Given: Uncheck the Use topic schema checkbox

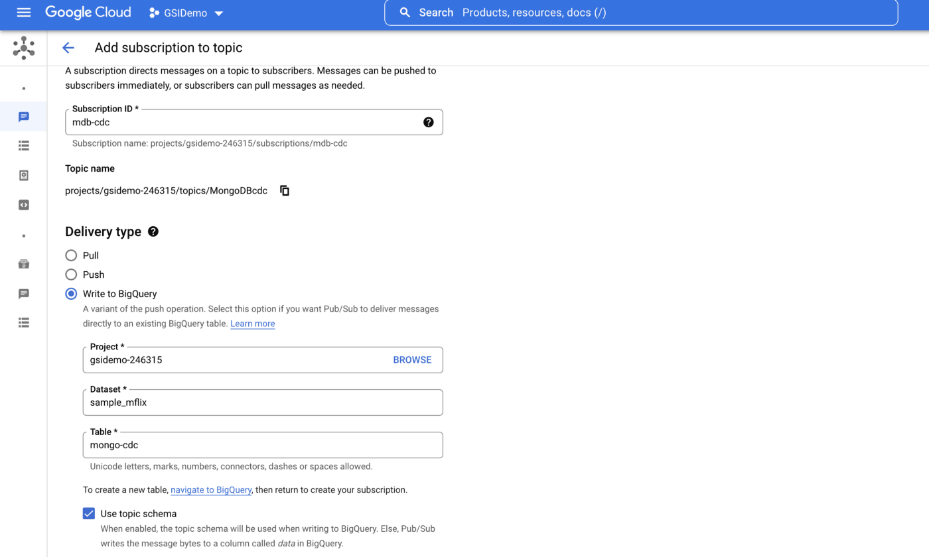Looking at the screenshot, I should pos(89,514).
